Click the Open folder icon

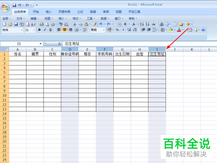point(10,24)
